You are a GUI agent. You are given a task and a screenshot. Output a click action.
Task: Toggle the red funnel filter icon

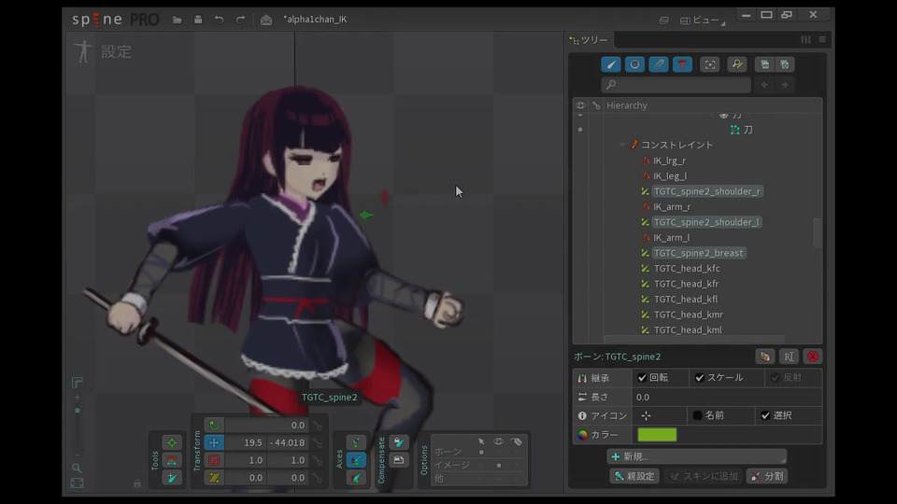(x=682, y=64)
